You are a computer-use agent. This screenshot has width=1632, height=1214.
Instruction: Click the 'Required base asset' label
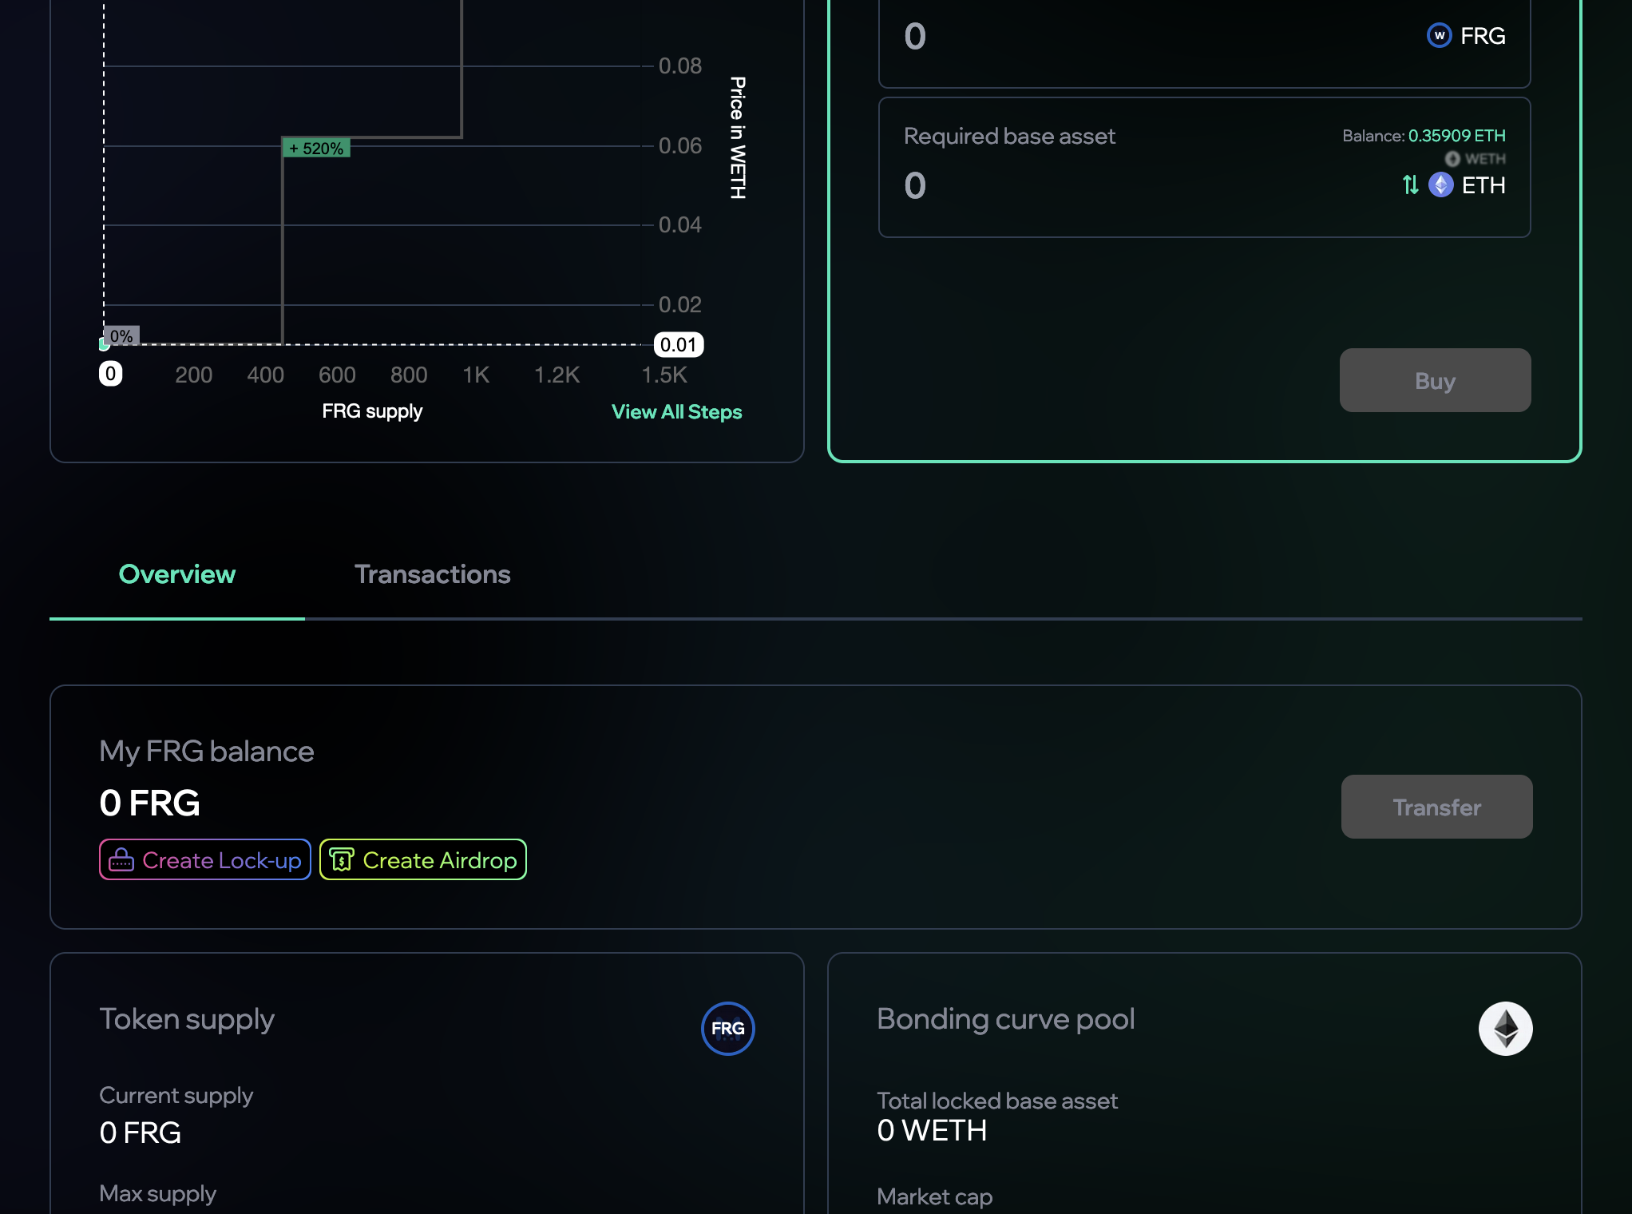(1009, 136)
